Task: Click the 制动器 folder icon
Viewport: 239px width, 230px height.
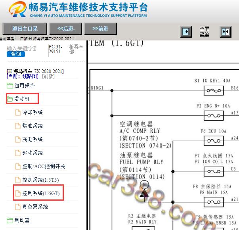Action: pos(10,220)
